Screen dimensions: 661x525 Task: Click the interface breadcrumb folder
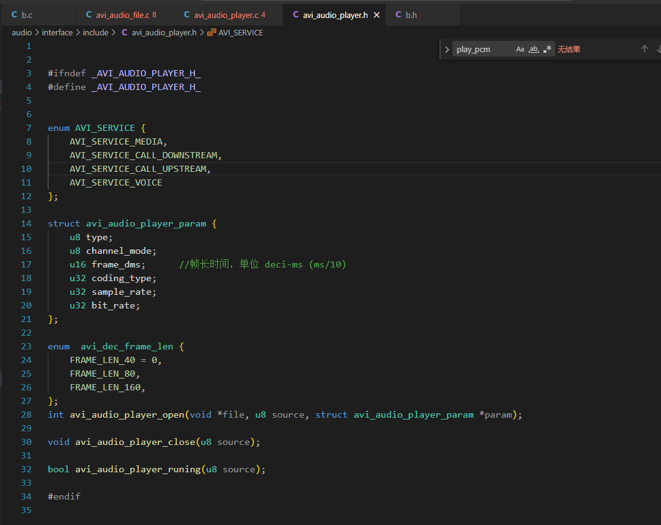pos(57,32)
